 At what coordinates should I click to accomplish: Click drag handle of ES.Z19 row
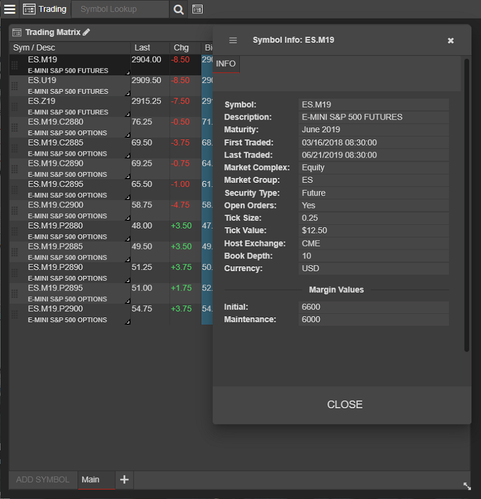[x=14, y=106]
